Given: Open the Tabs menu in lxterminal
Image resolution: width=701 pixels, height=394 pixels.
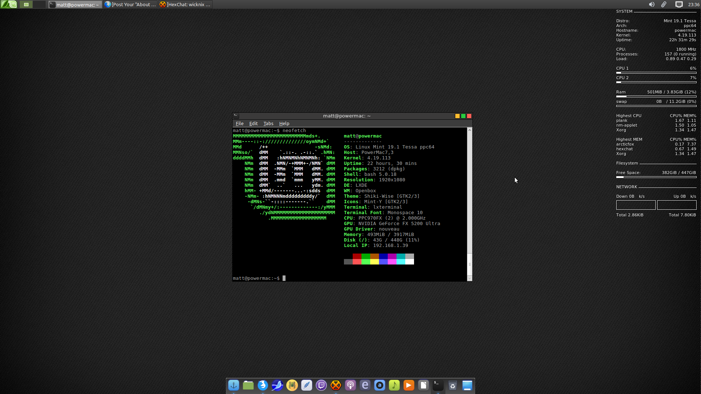Looking at the screenshot, I should 268,124.
